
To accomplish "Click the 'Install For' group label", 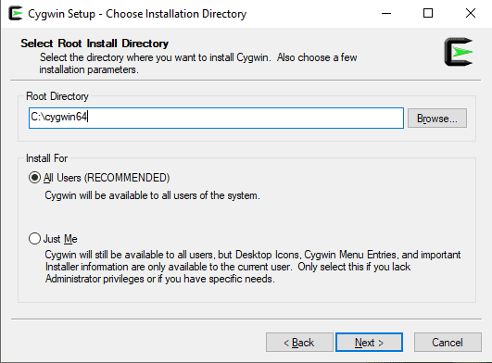I will (x=46, y=158).
